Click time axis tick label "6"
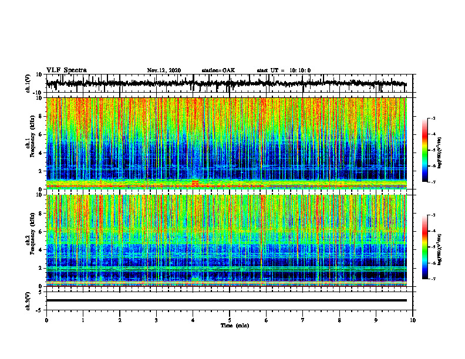The width and height of the screenshot is (465, 359). pos(267,320)
